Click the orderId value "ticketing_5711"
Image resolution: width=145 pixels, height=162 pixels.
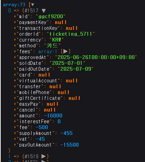71,34
